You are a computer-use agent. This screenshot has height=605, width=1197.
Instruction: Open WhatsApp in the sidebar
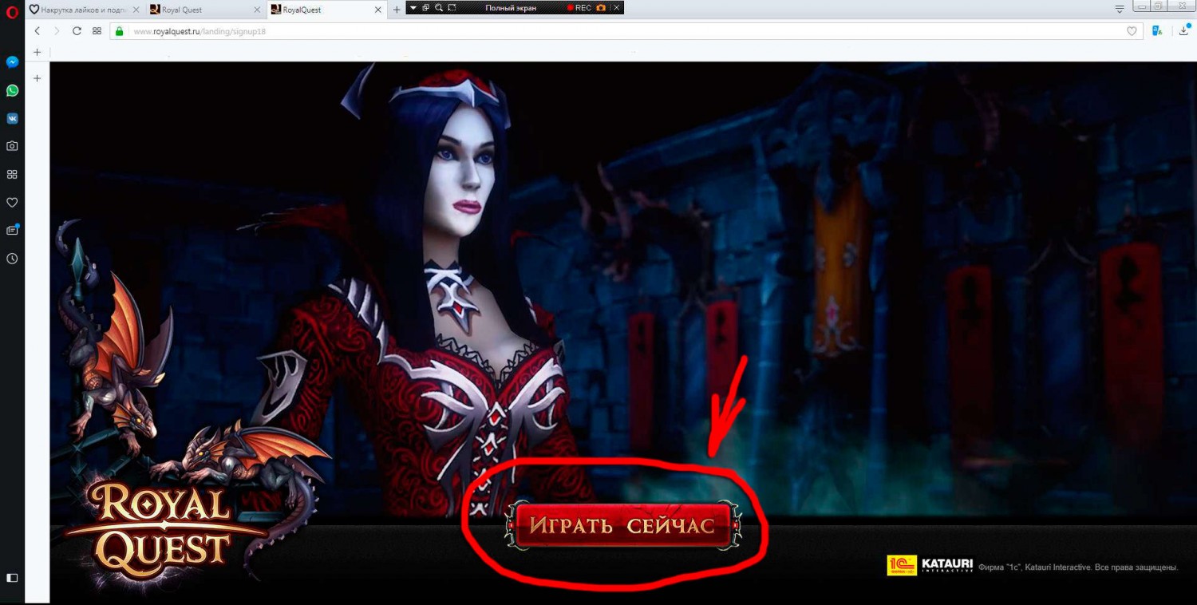click(12, 90)
